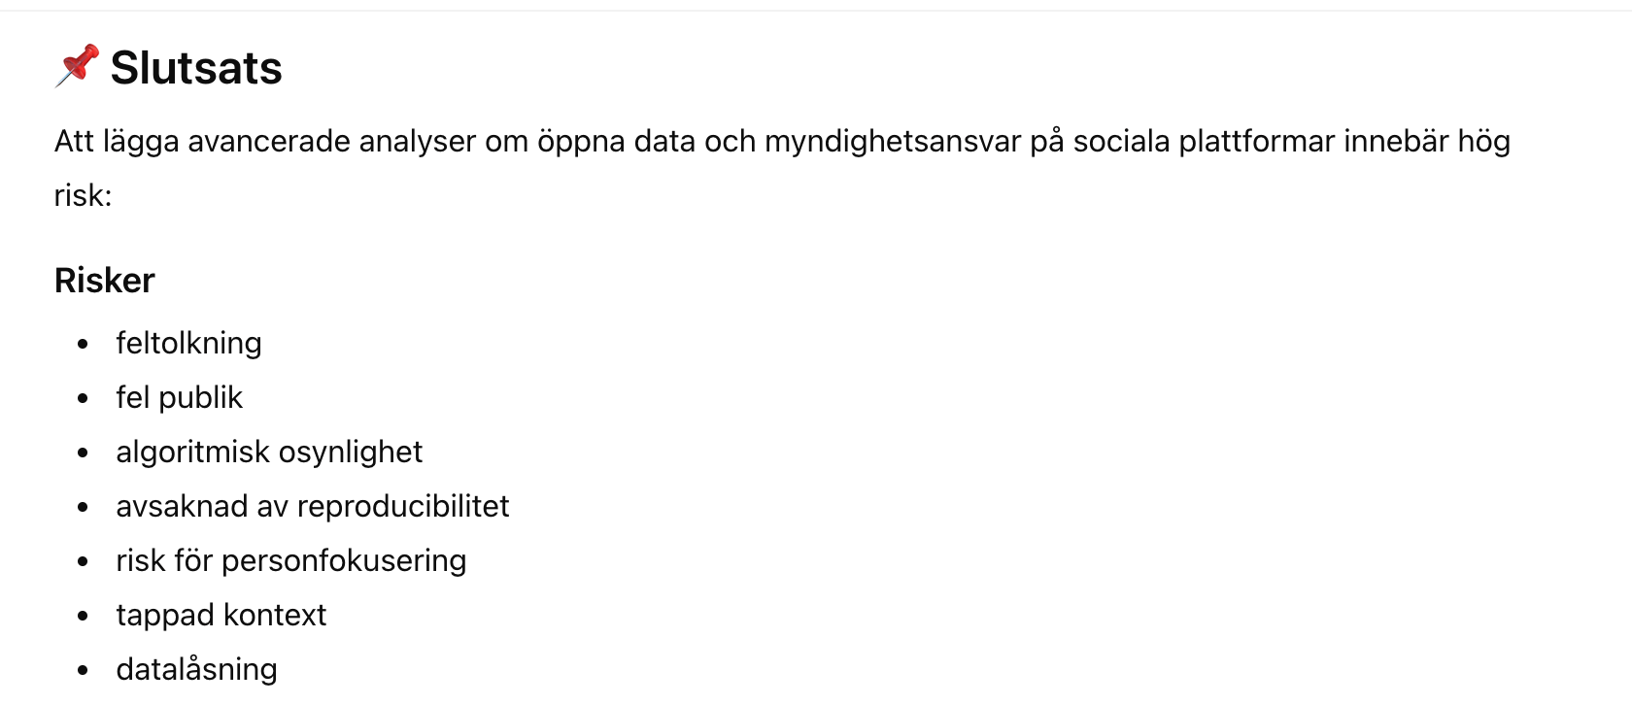Viewport: 1632px width, 705px height.
Task: Click the red pushpin emoji icon
Action: 77,66
